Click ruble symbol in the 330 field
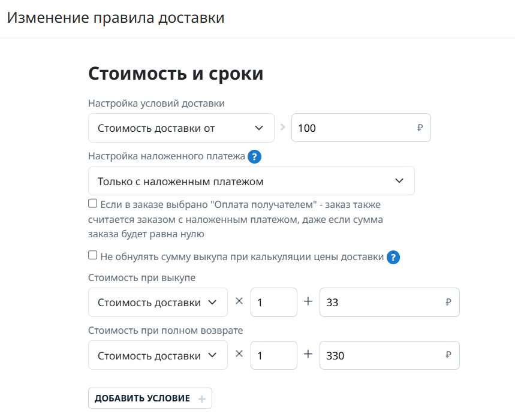 click(x=448, y=355)
